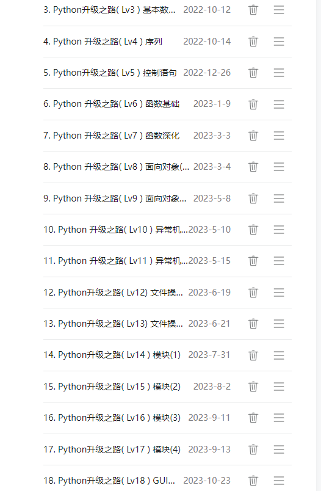Click the date 2023-9-11
321x491 pixels.
pyautogui.click(x=209, y=418)
